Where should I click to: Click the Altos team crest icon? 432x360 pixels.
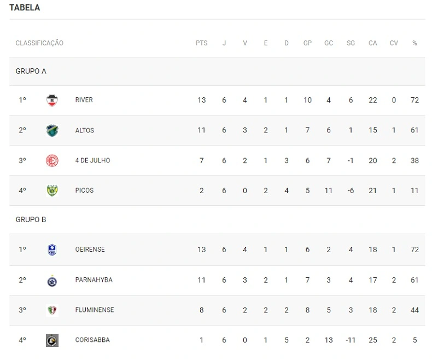(52, 131)
